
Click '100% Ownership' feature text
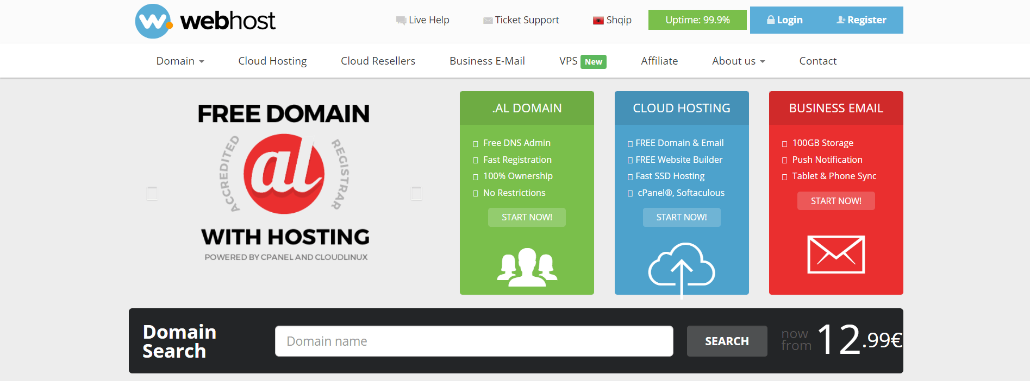pyautogui.click(x=518, y=176)
